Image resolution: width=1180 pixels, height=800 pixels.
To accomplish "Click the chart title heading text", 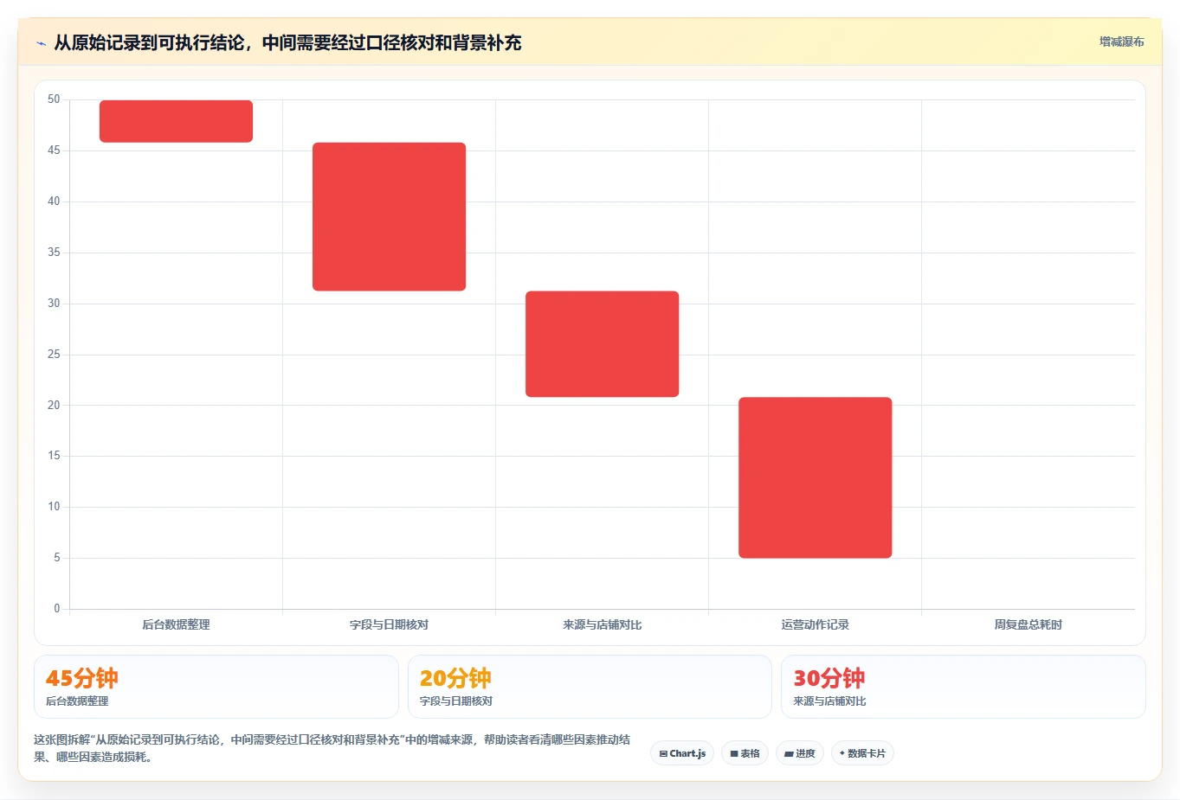I will point(287,43).
